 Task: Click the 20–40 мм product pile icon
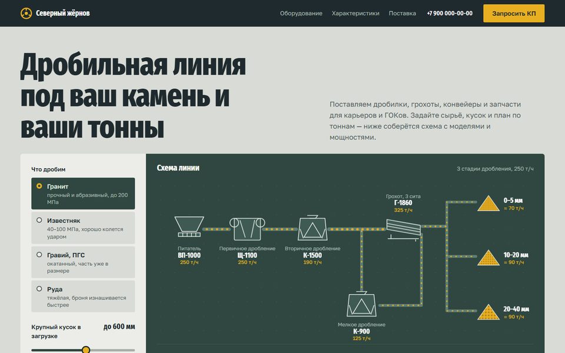[488, 312]
